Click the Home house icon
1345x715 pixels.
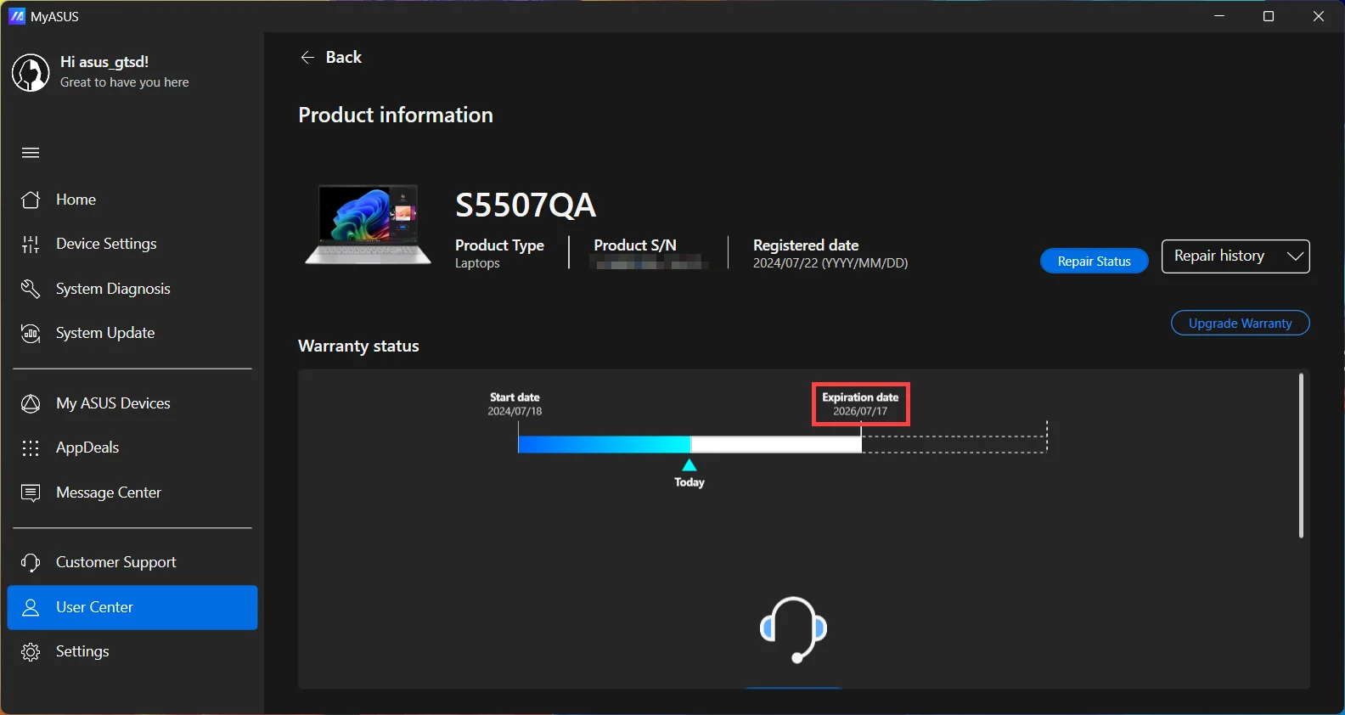click(x=31, y=200)
